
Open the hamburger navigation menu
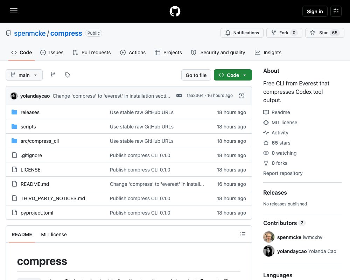(x=14, y=11)
